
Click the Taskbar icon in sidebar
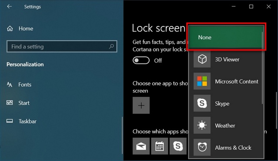tap(10, 121)
